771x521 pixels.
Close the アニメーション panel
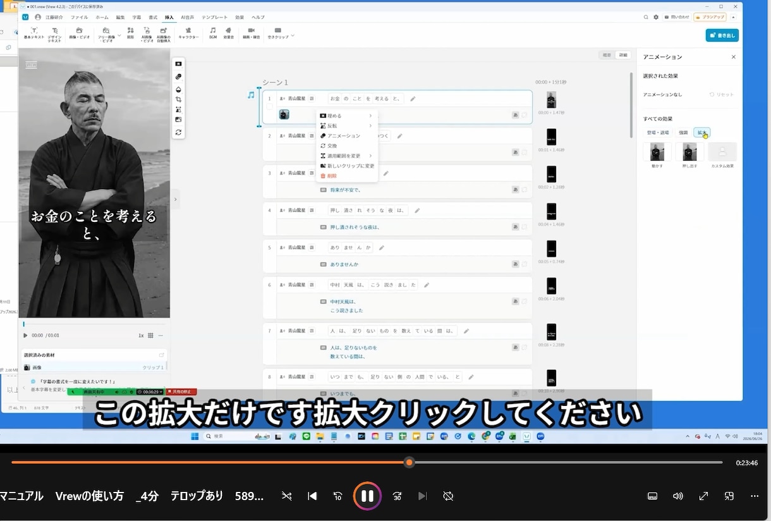(x=734, y=57)
